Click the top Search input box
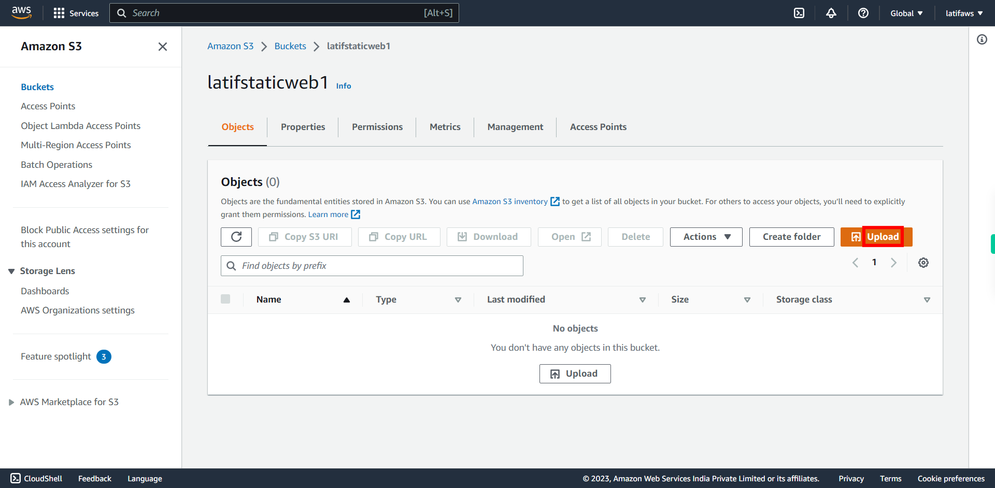 coord(284,13)
